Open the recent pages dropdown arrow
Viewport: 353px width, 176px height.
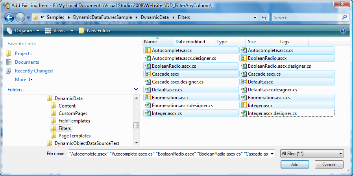pos(28,18)
